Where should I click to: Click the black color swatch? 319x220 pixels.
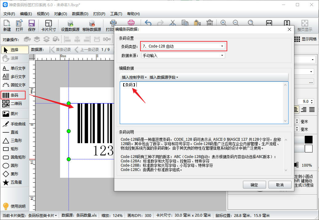click(309, 140)
